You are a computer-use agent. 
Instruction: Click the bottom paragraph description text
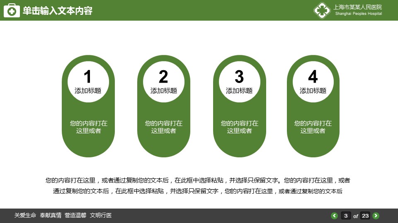(198, 186)
